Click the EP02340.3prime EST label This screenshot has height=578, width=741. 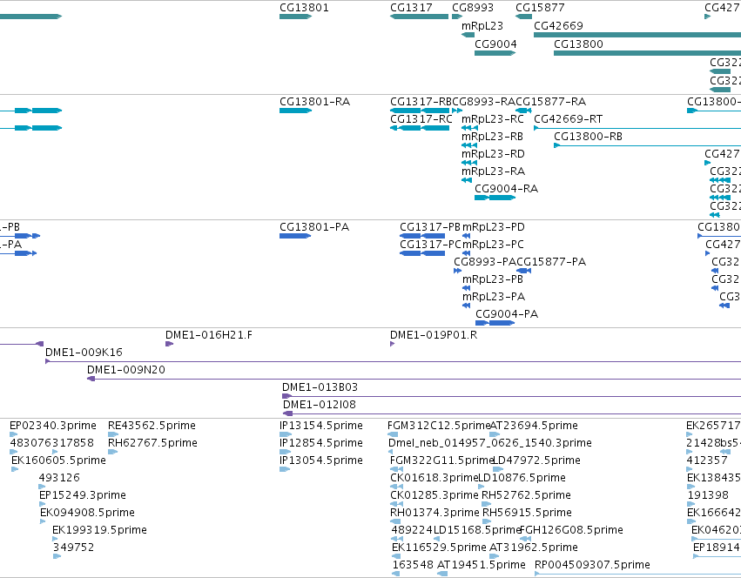(53, 426)
